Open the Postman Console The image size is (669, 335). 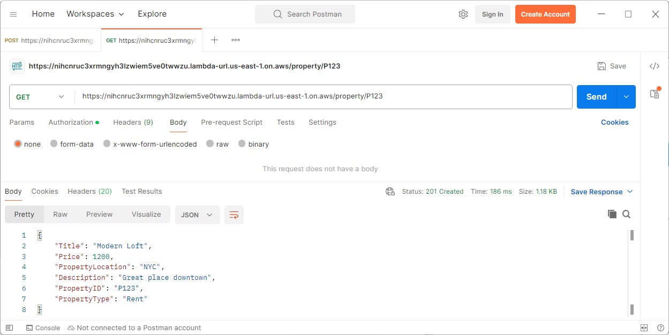click(43, 328)
